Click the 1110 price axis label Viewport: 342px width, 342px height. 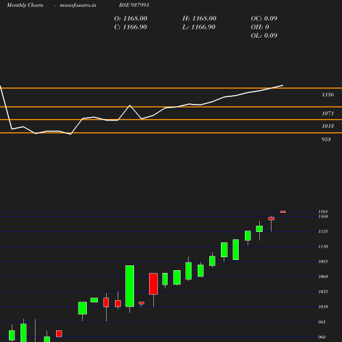click(323, 246)
